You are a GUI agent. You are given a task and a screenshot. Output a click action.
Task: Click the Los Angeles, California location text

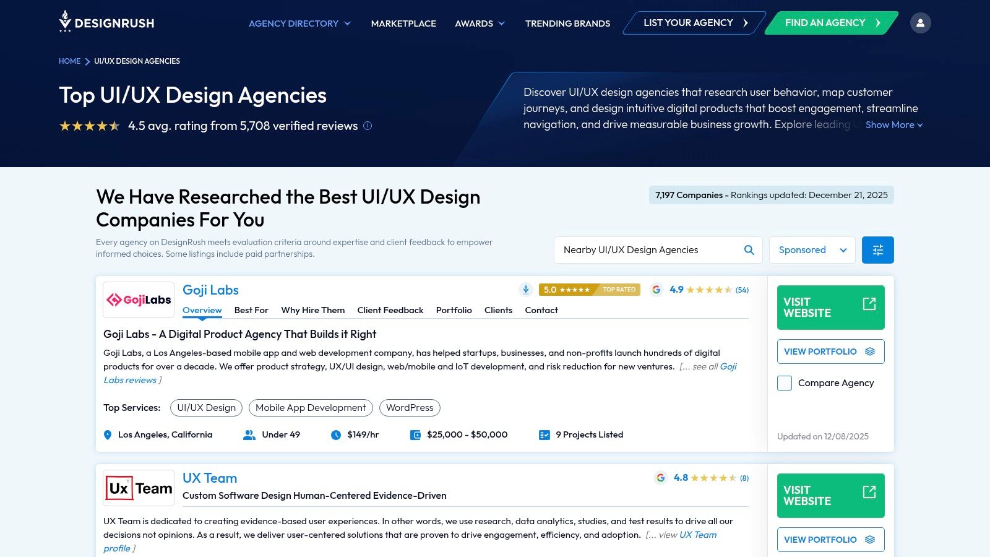(x=165, y=435)
